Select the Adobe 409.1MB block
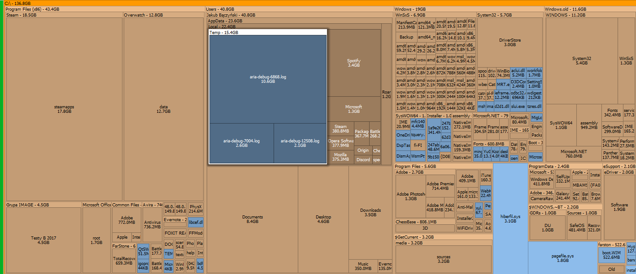Screen dimensions: 636x274 (467, 178)
